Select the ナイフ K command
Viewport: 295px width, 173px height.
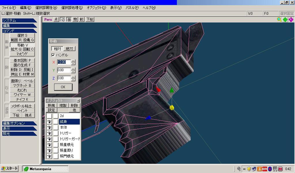click(22, 99)
